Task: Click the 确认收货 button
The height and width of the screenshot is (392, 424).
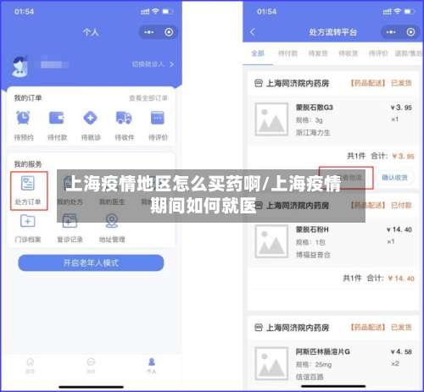Action: tap(394, 178)
